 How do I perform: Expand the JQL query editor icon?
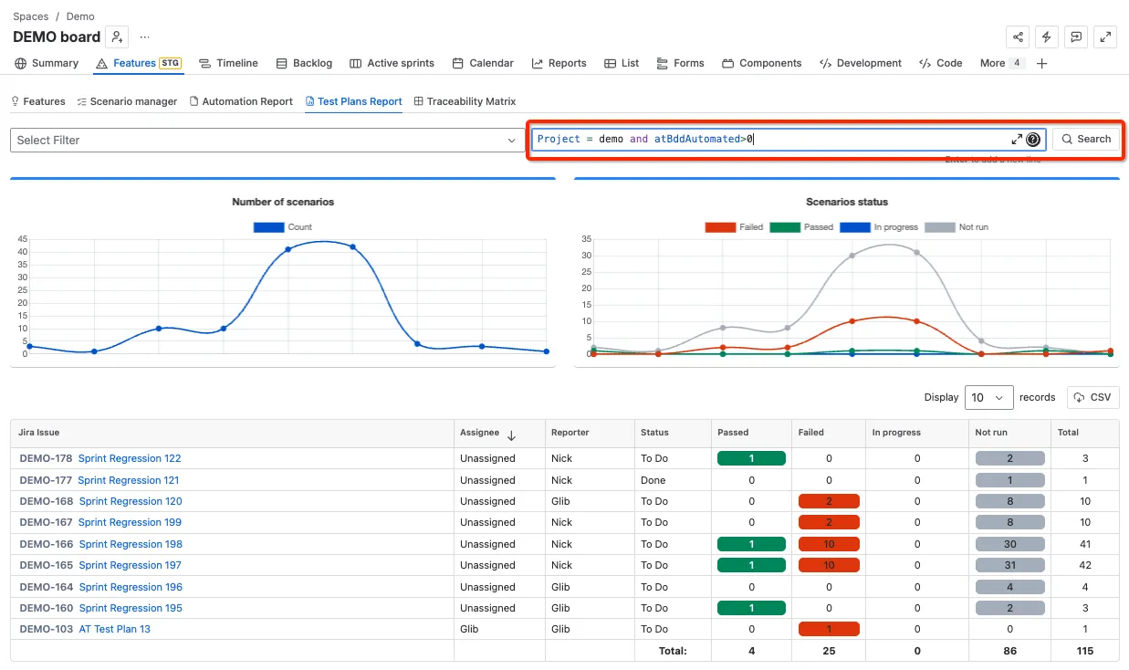(1017, 140)
